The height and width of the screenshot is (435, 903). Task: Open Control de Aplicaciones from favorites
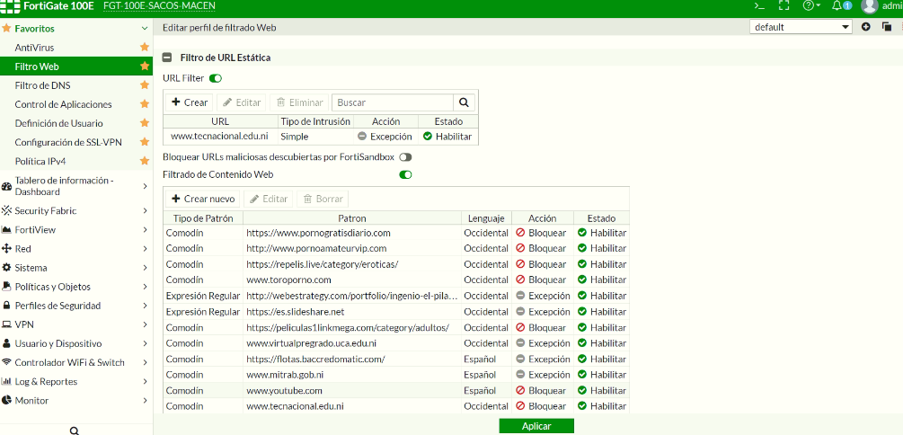click(63, 104)
